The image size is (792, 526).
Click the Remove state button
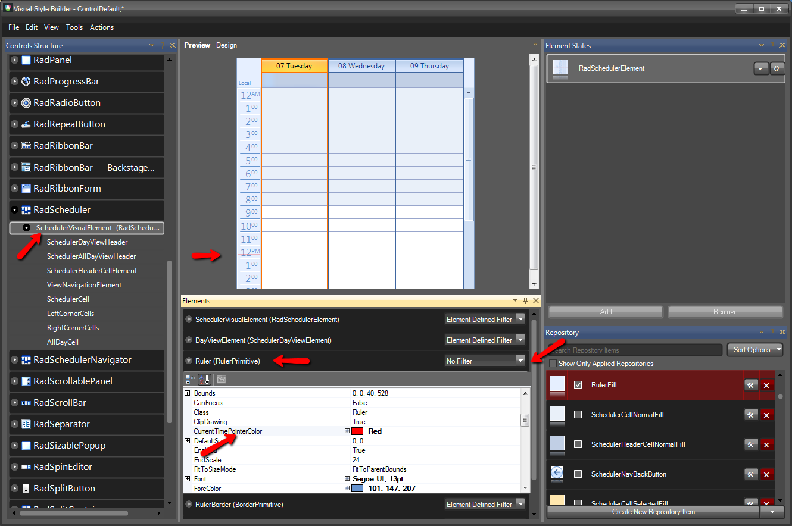pyautogui.click(x=725, y=312)
